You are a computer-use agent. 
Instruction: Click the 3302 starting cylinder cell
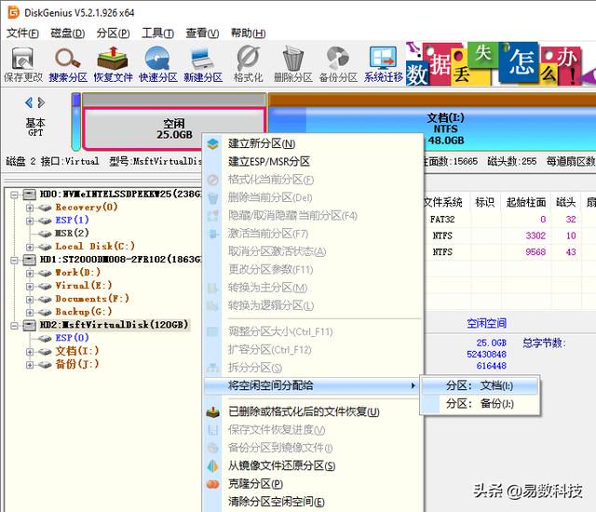coord(535,236)
